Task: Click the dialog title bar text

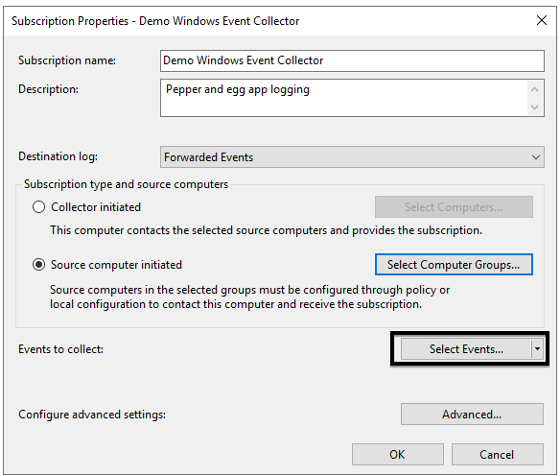Action: click(155, 21)
